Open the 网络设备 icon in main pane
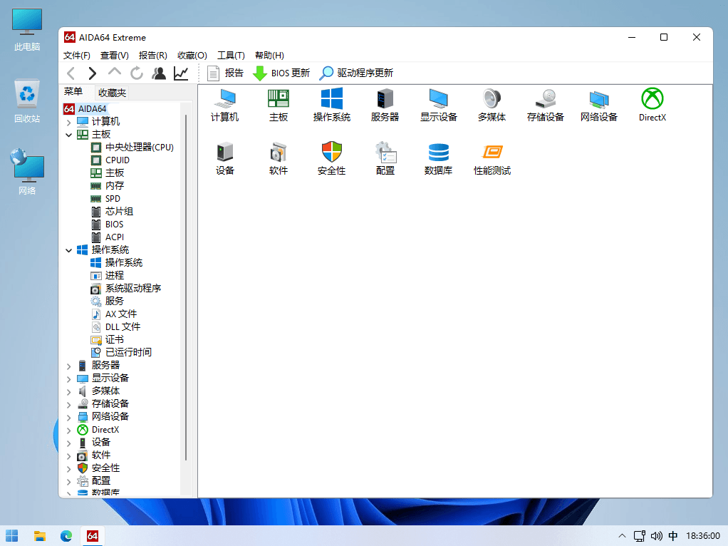This screenshot has width=728, height=546. tap(598, 105)
